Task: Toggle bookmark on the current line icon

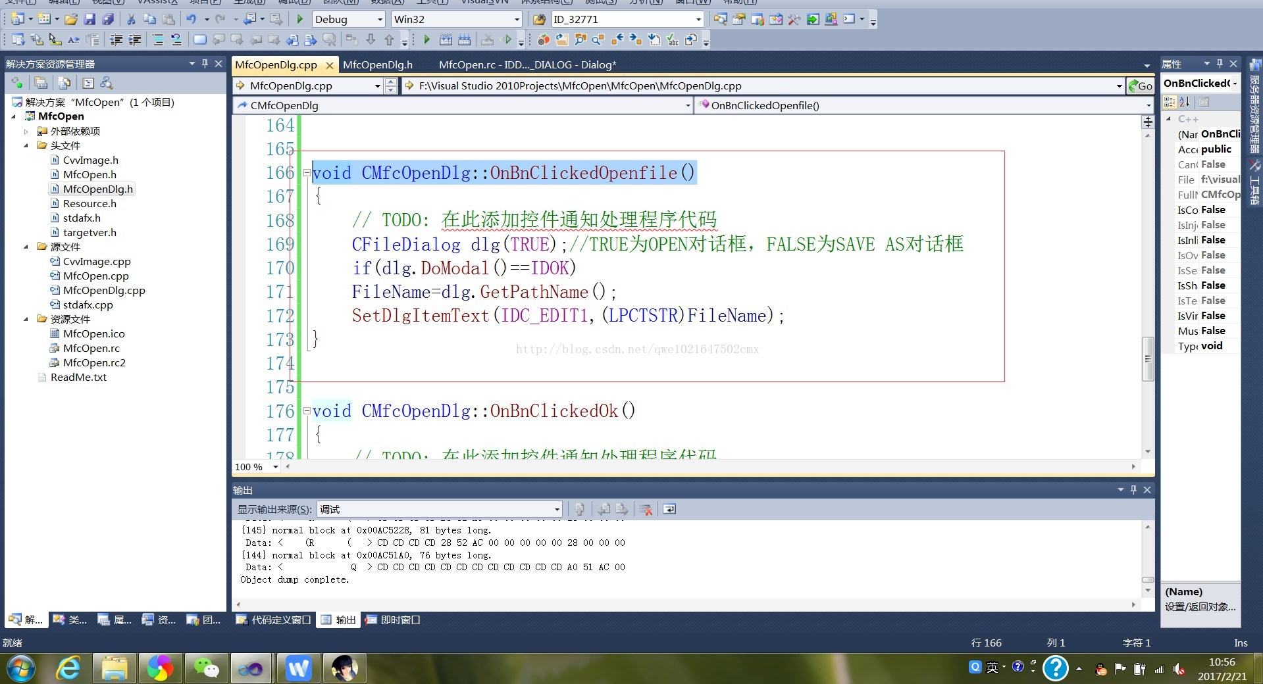Action: [x=199, y=40]
